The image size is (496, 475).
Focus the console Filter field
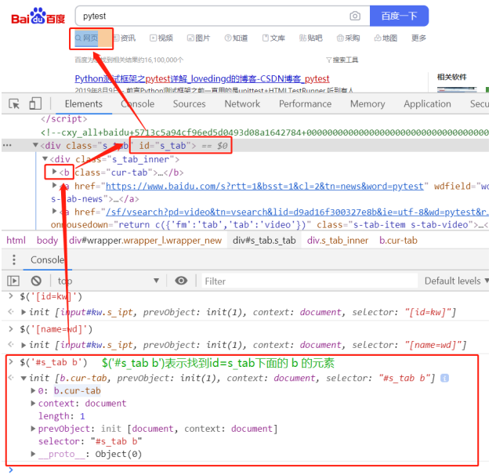(310, 281)
